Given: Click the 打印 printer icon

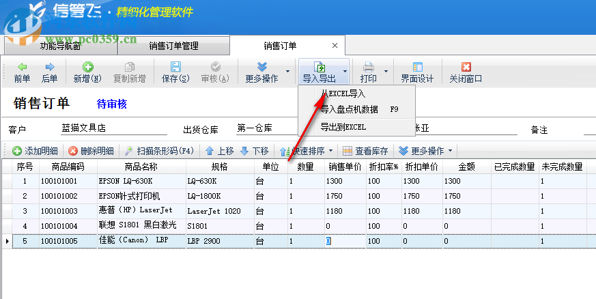Looking at the screenshot, I should [369, 68].
